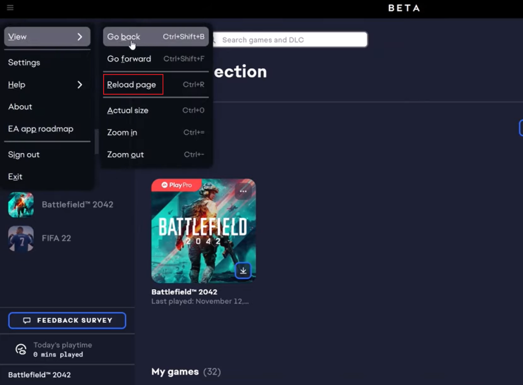
Task: Click the Search games and DLC field
Action: pos(290,40)
